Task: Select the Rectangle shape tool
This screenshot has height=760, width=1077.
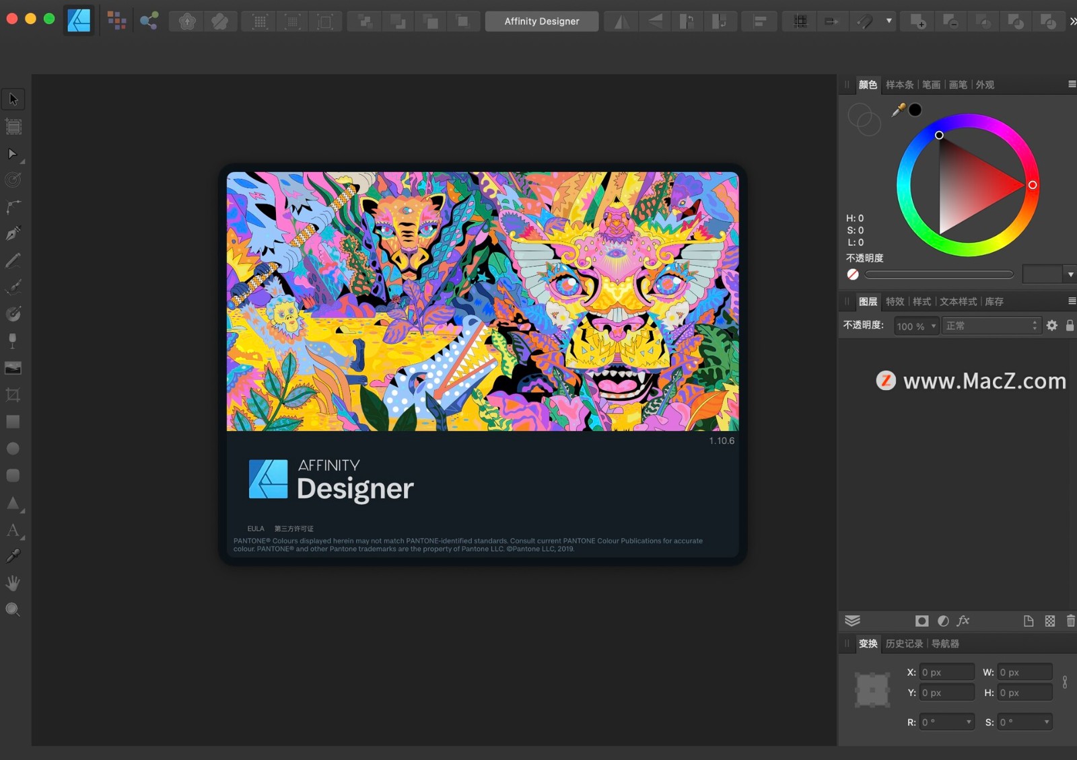Action: pos(13,422)
